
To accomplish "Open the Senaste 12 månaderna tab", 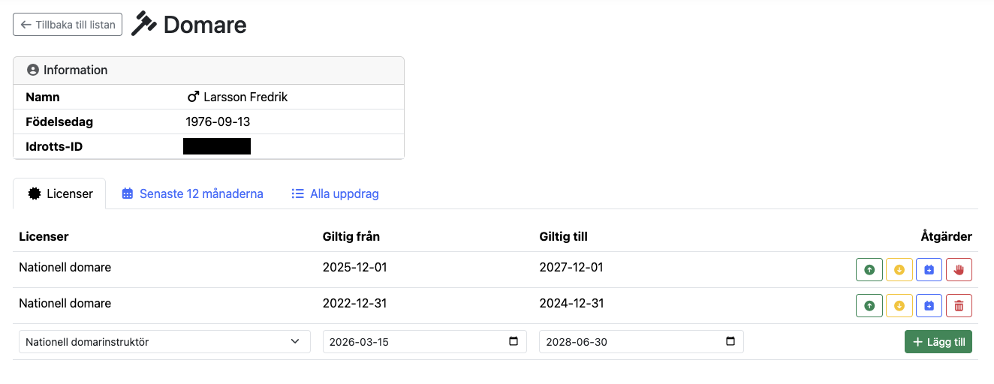I will 192,193.
